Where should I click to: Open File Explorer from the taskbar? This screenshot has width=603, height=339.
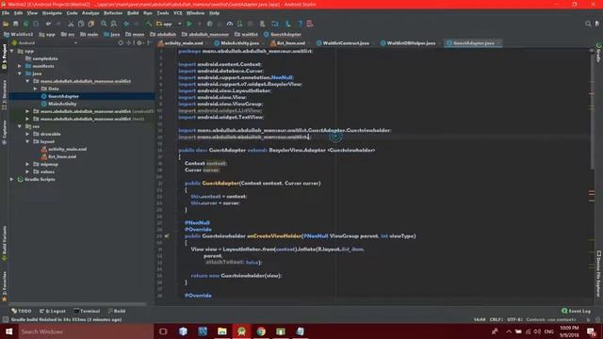pos(222,331)
